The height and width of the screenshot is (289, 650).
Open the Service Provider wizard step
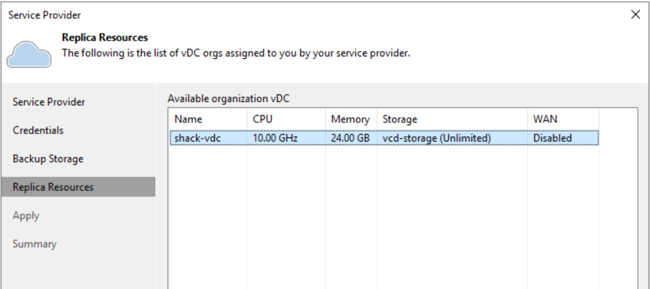pos(49,102)
